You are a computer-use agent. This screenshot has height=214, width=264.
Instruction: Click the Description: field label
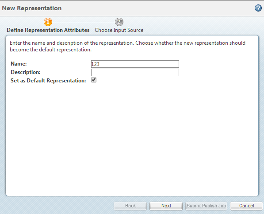point(26,72)
